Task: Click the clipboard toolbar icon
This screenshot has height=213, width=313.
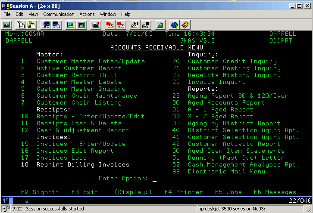Action: (160, 25)
